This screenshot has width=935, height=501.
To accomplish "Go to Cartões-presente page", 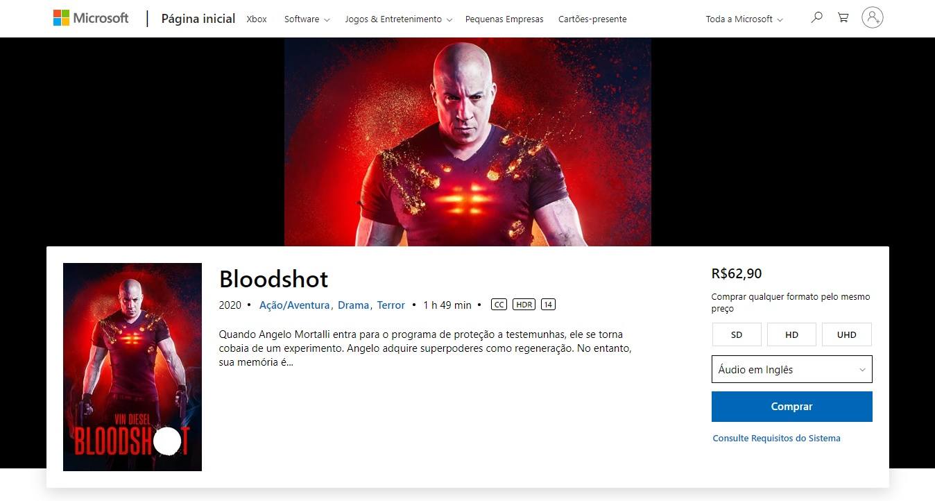I will pyautogui.click(x=592, y=19).
